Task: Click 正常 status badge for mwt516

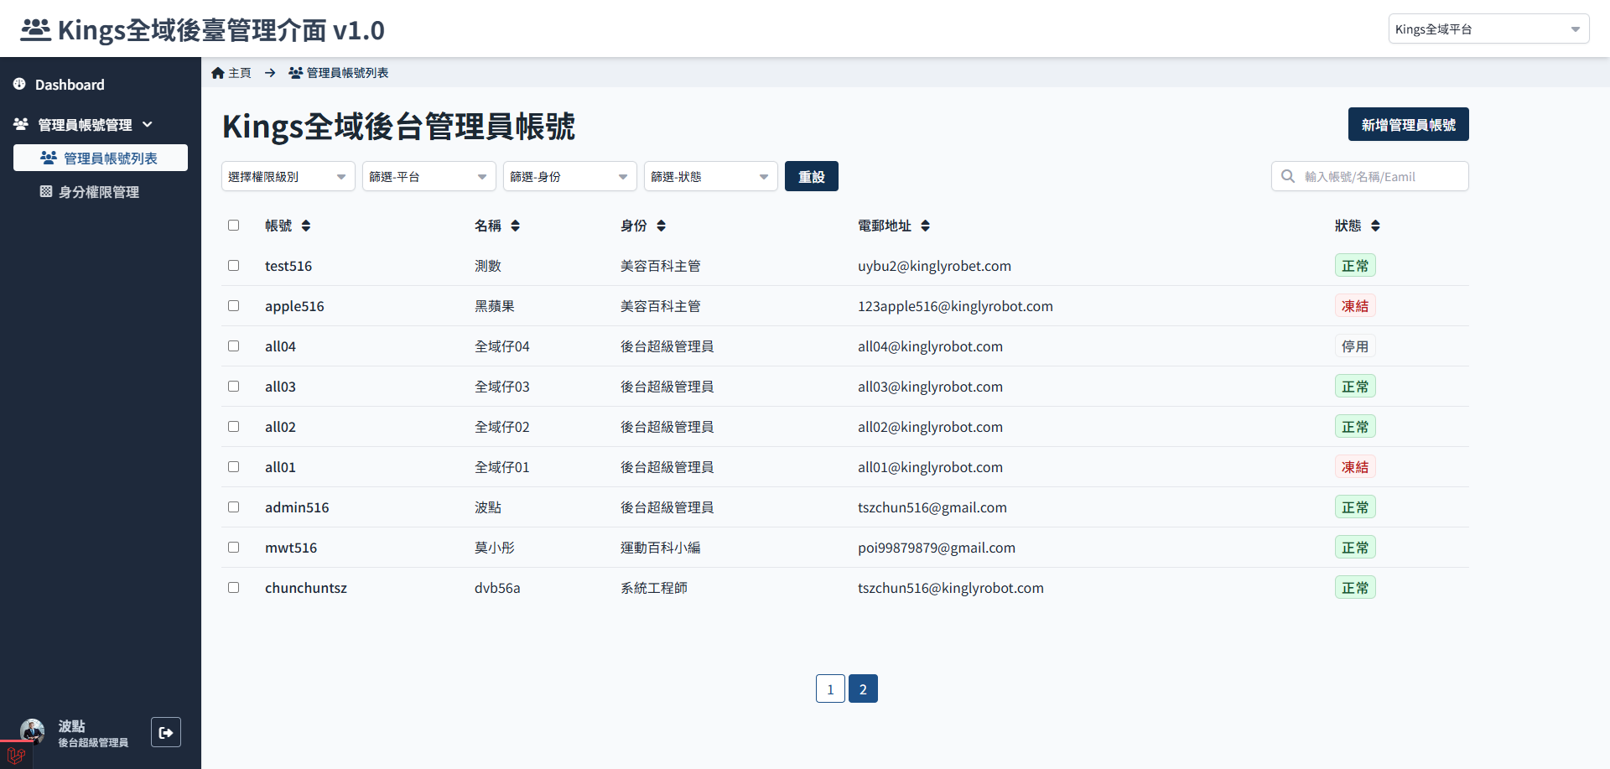Action: [1355, 548]
